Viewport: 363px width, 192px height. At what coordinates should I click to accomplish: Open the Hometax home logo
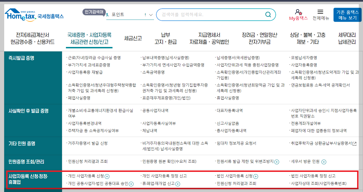click(34, 15)
